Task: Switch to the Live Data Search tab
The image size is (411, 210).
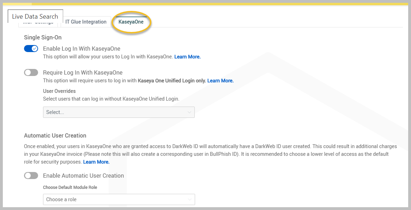Action: point(35,17)
